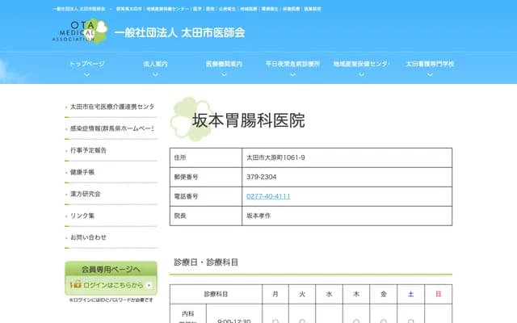Expand chevron under 平日夜間急病診療所
517x323 pixels.
click(292, 73)
